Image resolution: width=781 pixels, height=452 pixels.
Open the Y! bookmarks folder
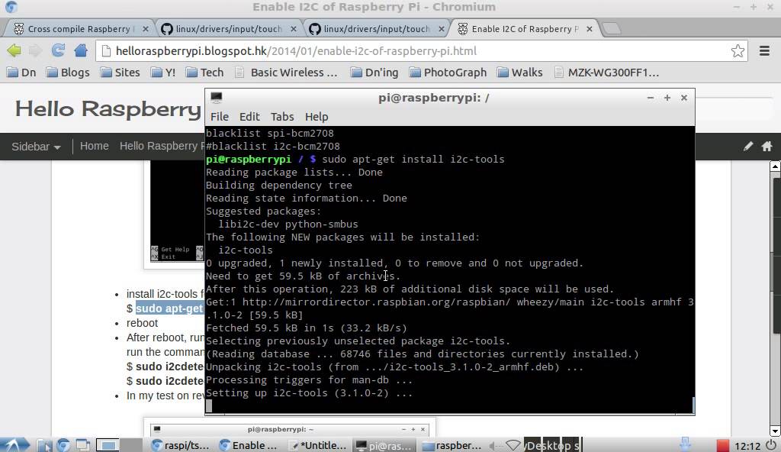pos(163,73)
